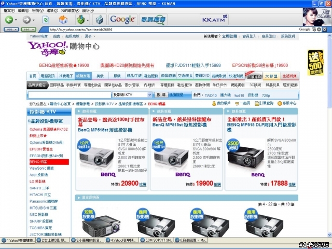This screenshot has height=249, width=332.
Task: Click the 會員登入 login link
Action: [x=249, y=36]
